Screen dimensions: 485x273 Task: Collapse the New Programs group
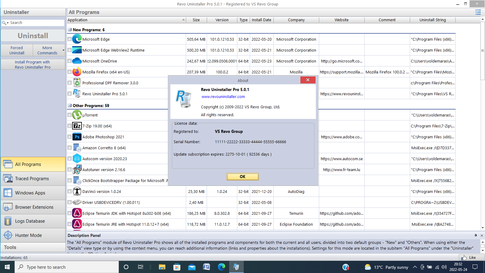click(70, 30)
